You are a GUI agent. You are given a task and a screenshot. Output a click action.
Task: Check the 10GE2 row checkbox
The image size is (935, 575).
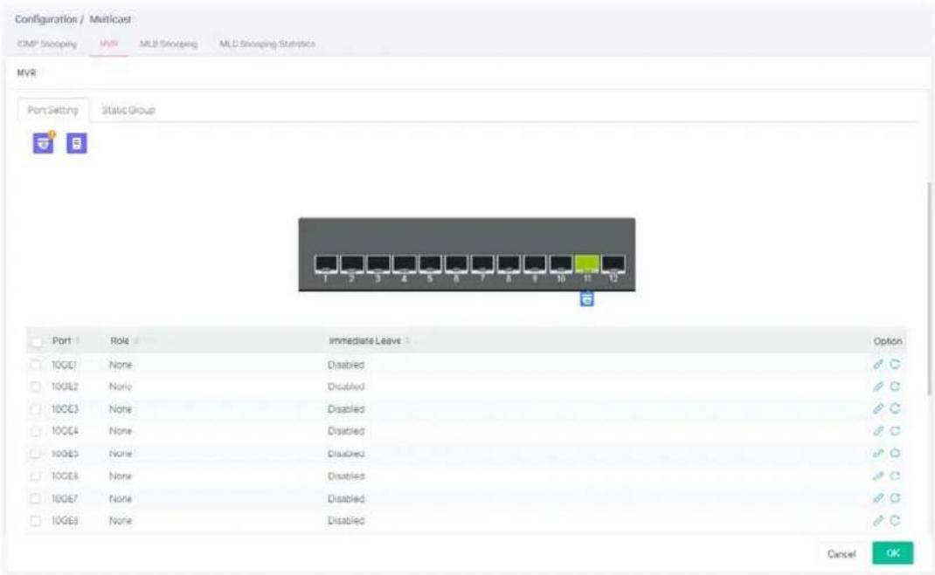pos(36,387)
